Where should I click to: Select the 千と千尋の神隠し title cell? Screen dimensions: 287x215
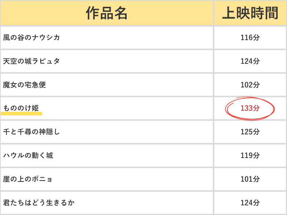coord(107,132)
